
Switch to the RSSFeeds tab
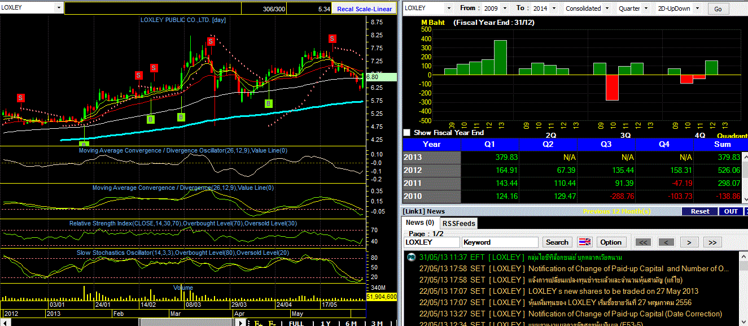click(x=458, y=223)
